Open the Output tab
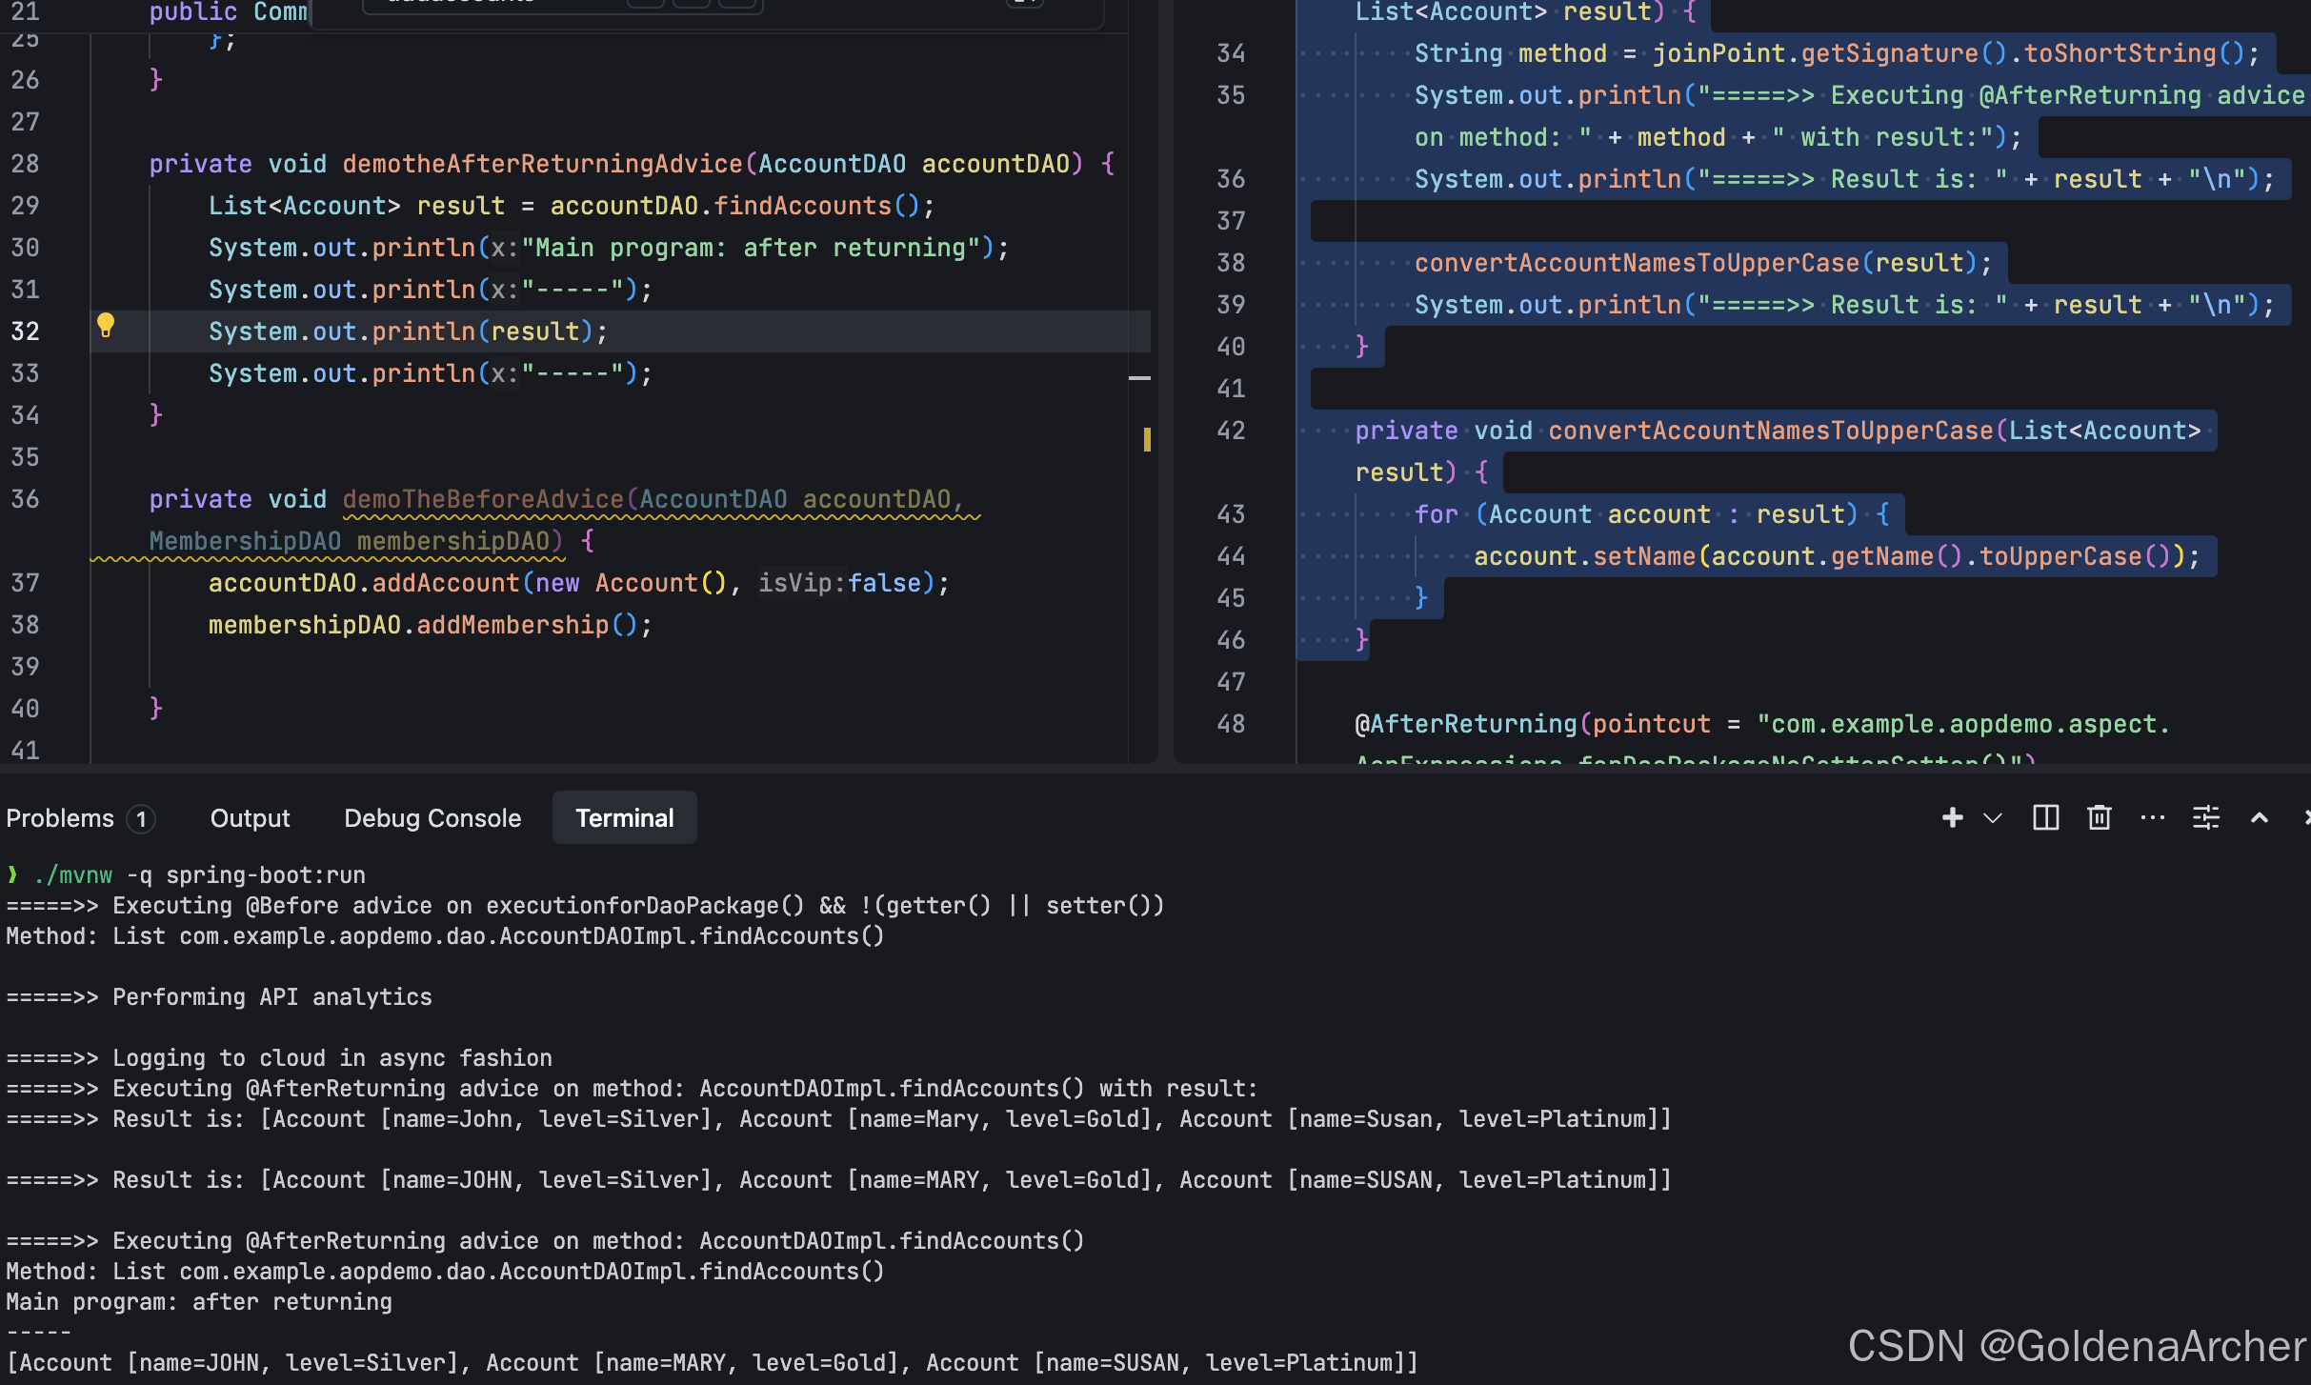This screenshot has height=1385, width=2311. 250,818
